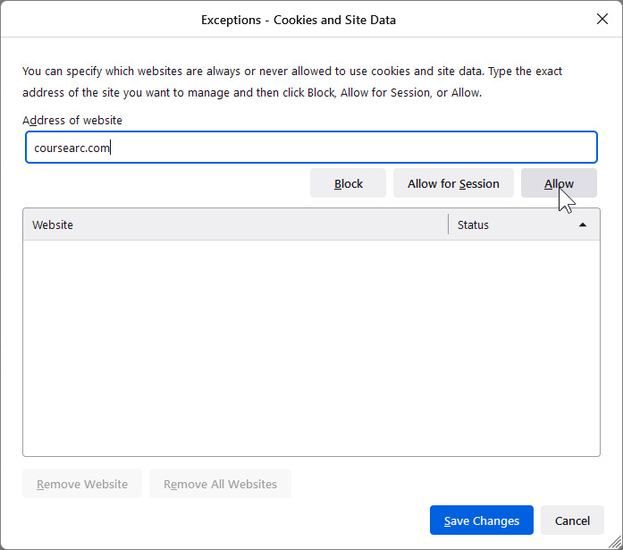Choose Allow for Session

(x=453, y=183)
